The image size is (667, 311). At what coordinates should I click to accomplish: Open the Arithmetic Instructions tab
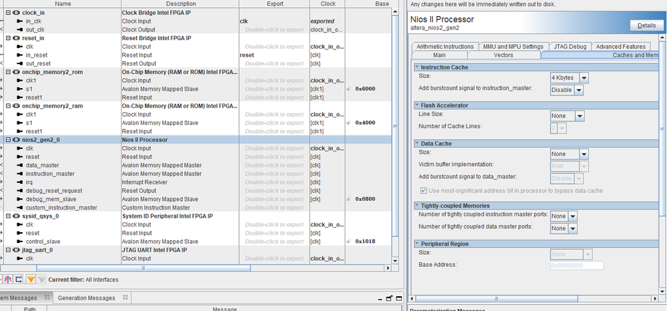(445, 46)
